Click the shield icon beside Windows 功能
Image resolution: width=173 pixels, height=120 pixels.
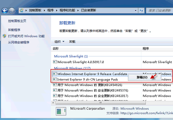(4, 36)
